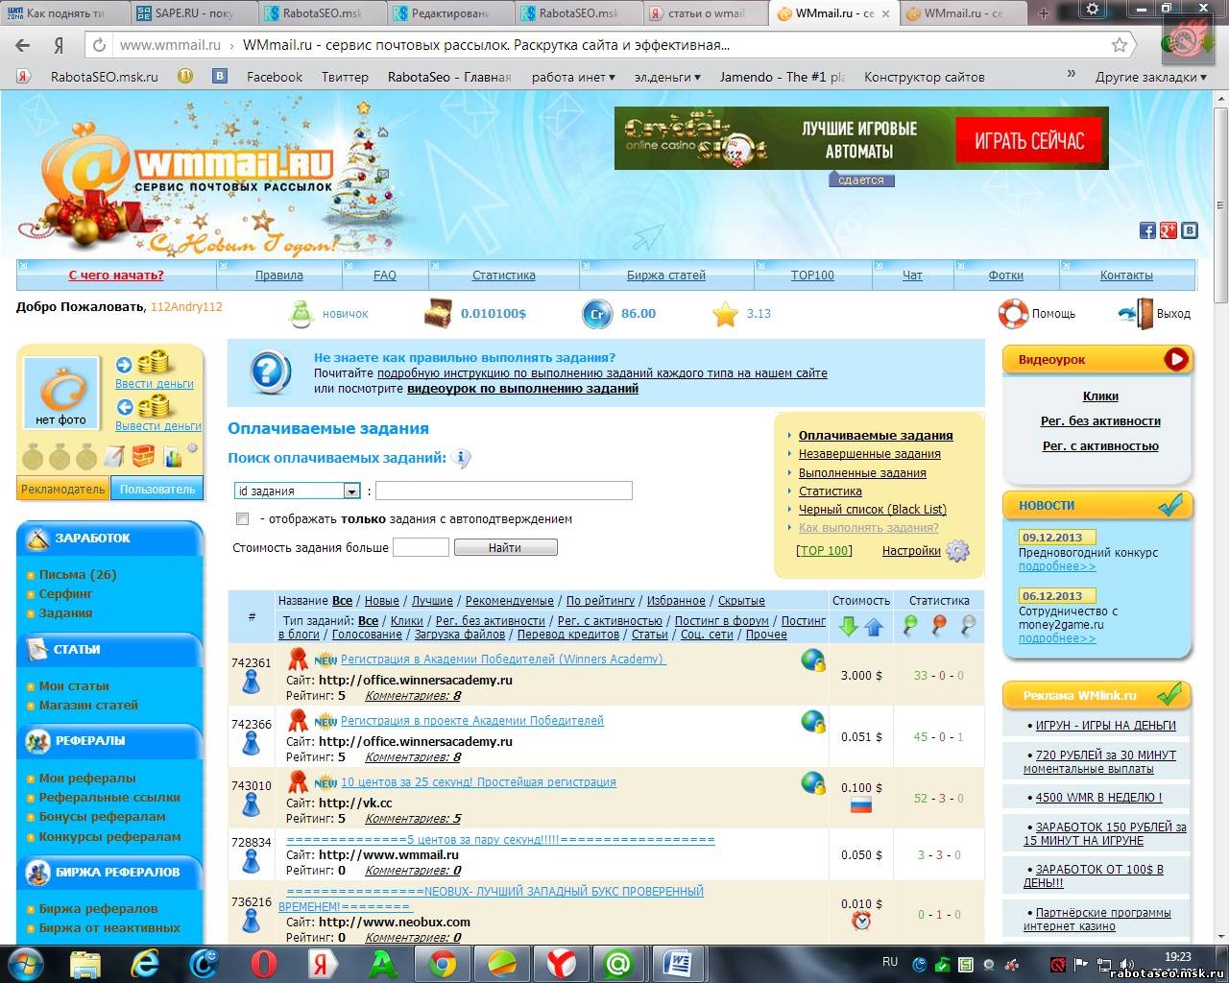This screenshot has width=1229, height=983.
Task: Switch to Рекламодатель tab
Action: click(63, 489)
